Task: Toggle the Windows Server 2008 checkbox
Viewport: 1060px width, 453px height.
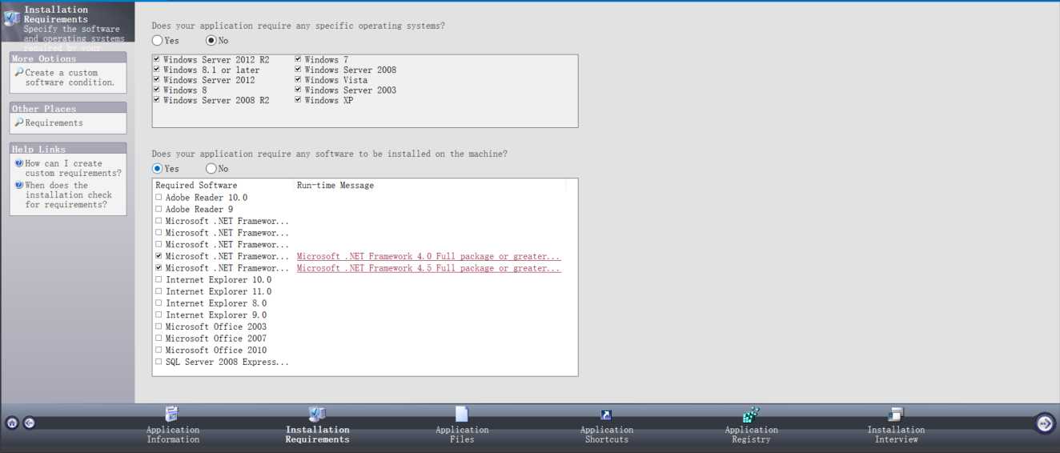Action: 298,70
